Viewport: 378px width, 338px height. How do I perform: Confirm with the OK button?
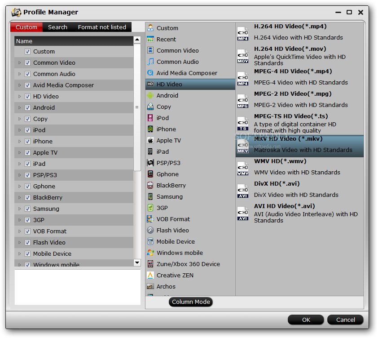306,320
